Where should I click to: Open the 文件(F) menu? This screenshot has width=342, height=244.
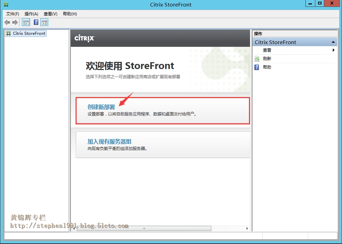click(13, 14)
